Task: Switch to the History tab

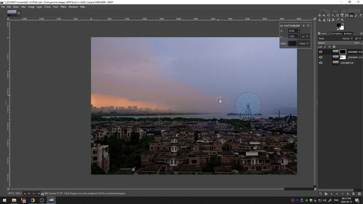Action: (x=348, y=33)
